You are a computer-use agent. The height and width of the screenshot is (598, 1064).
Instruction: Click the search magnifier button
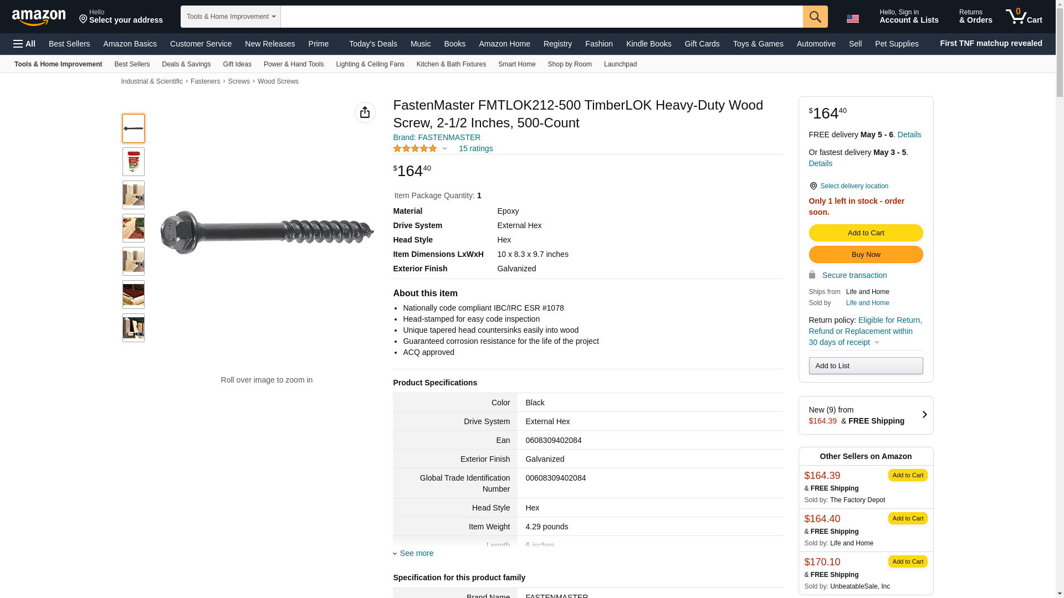point(815,17)
